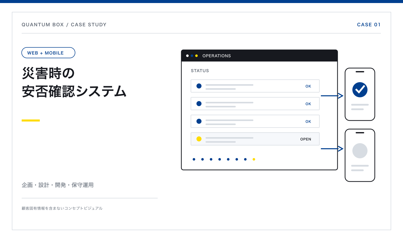Click the CASE 01 label
403x242 pixels.
tap(369, 25)
